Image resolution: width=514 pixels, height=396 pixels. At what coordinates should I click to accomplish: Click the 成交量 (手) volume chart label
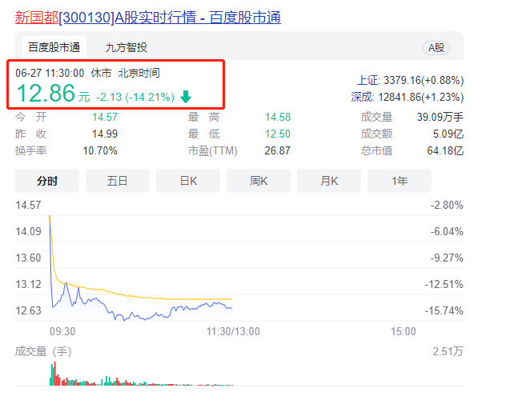[x=43, y=351]
